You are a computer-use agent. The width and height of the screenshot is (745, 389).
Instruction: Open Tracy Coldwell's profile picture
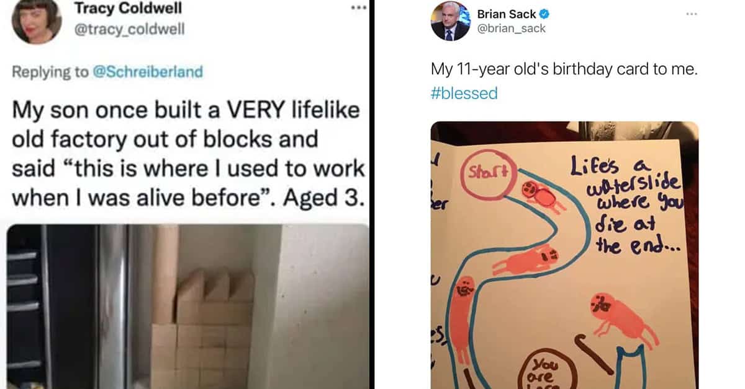(x=36, y=21)
